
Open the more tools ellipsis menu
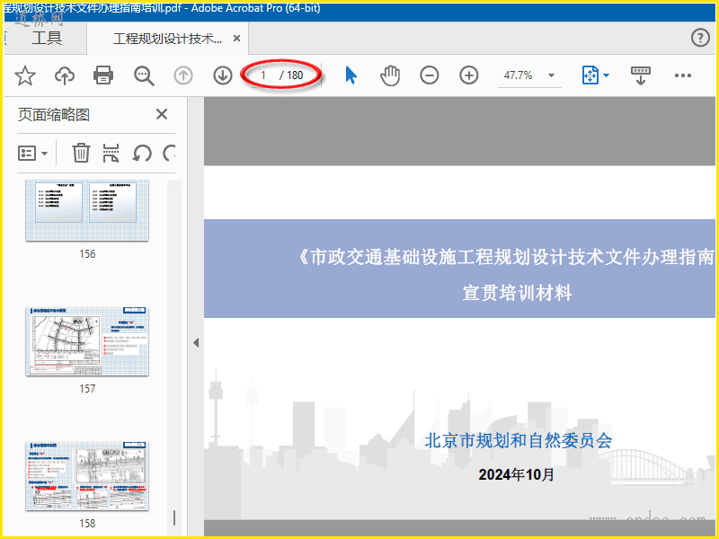point(682,75)
